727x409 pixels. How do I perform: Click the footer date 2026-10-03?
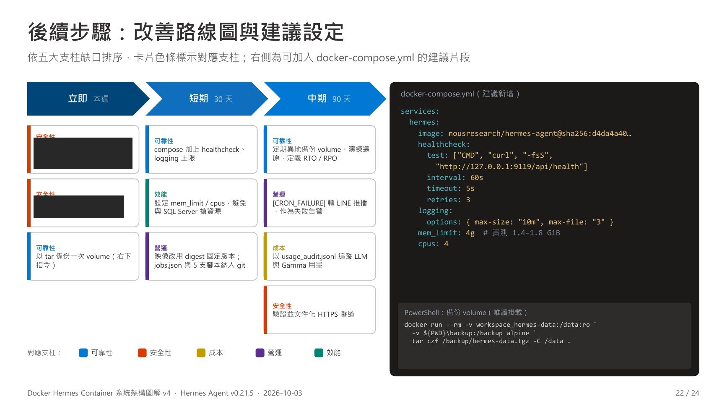pos(283,393)
